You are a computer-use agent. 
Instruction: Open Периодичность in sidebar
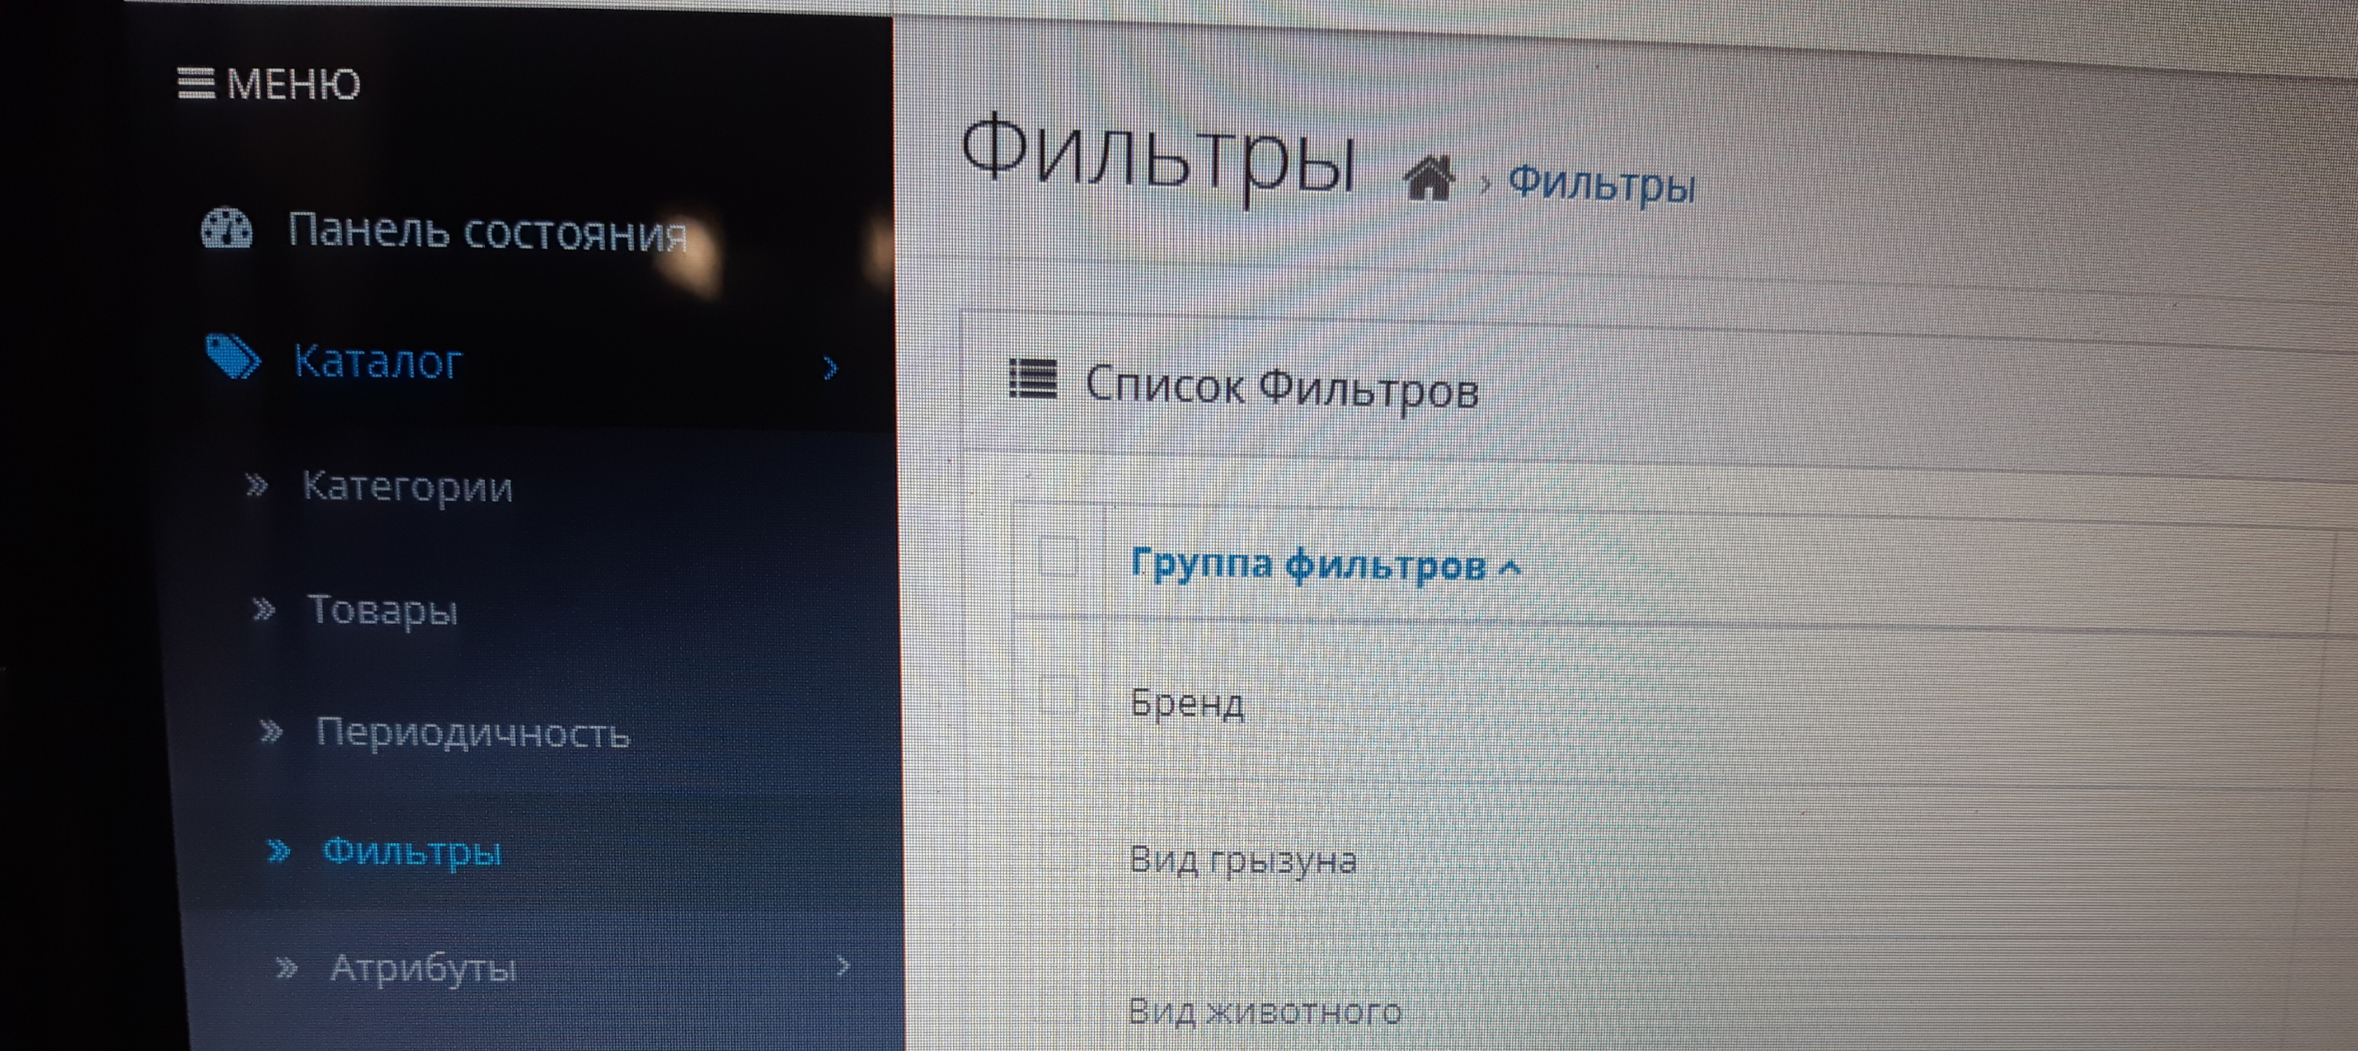[x=473, y=734]
